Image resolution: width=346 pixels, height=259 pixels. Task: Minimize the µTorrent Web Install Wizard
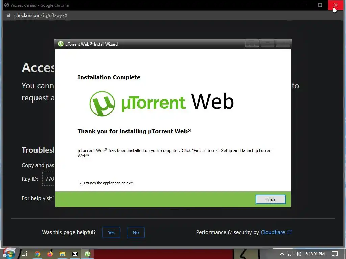(x=252, y=44)
